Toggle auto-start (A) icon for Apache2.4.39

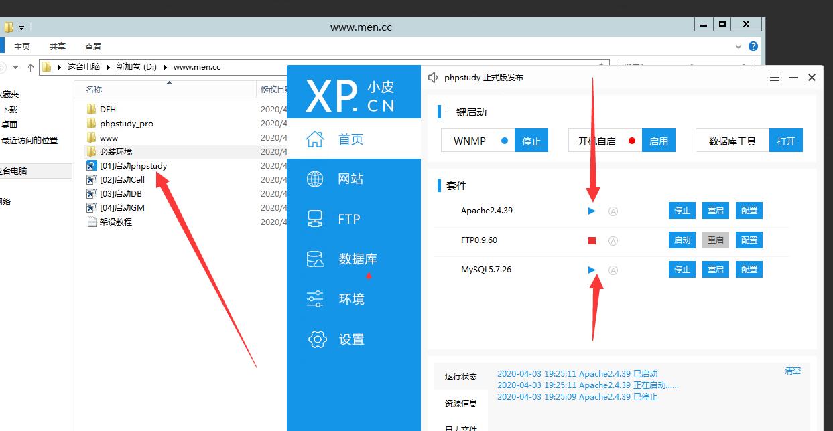pyautogui.click(x=613, y=211)
